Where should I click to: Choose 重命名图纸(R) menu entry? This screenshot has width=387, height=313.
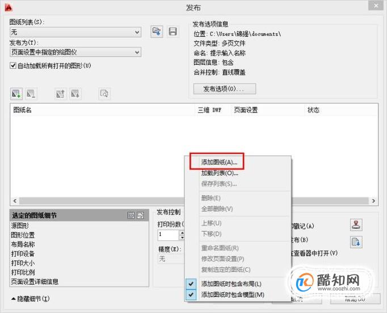(x=220, y=248)
